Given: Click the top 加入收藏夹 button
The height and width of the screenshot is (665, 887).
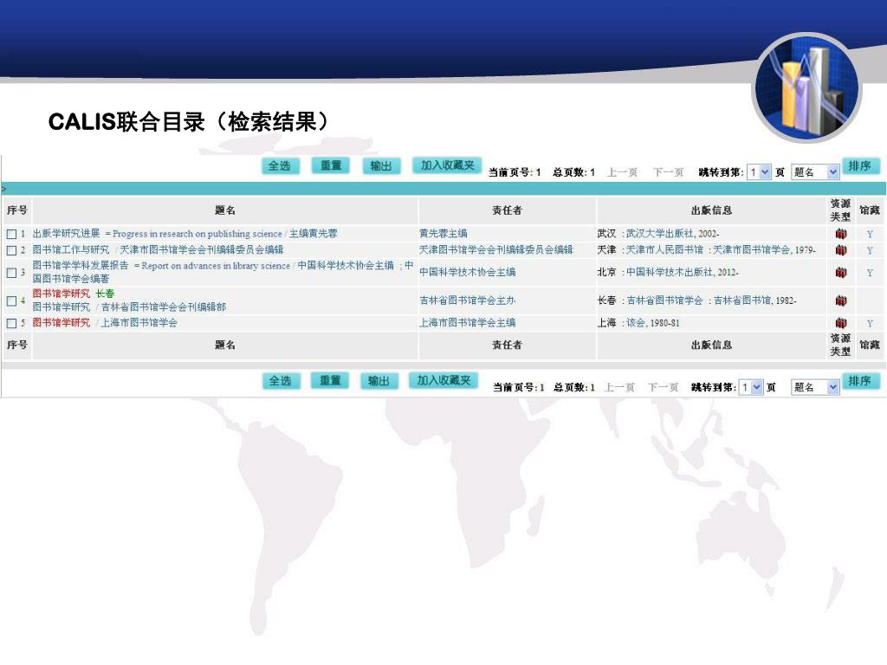Looking at the screenshot, I should click(447, 165).
